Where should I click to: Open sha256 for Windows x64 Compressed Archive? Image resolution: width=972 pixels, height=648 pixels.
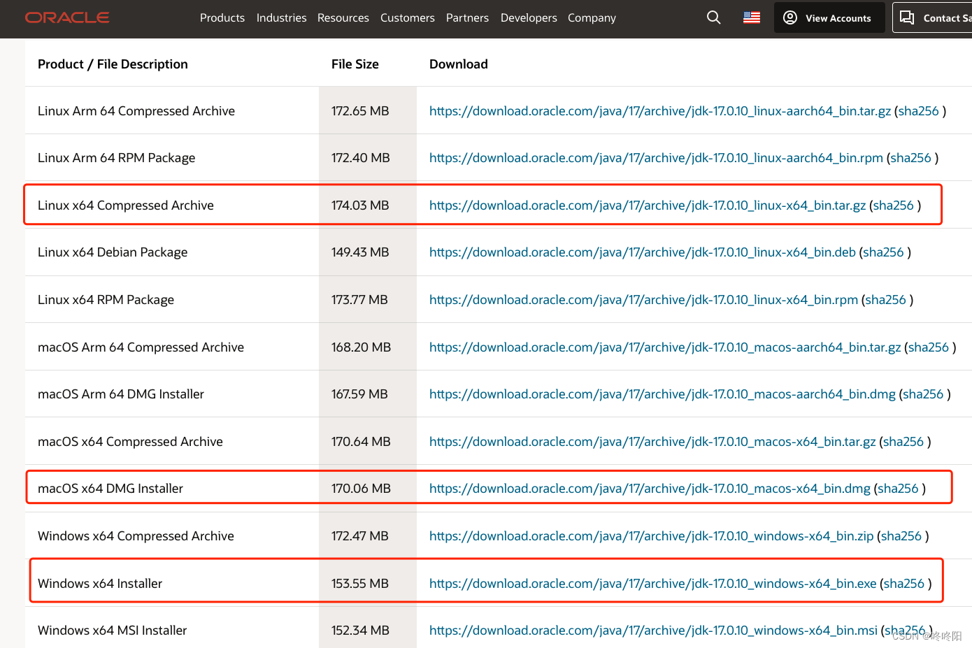(x=901, y=536)
